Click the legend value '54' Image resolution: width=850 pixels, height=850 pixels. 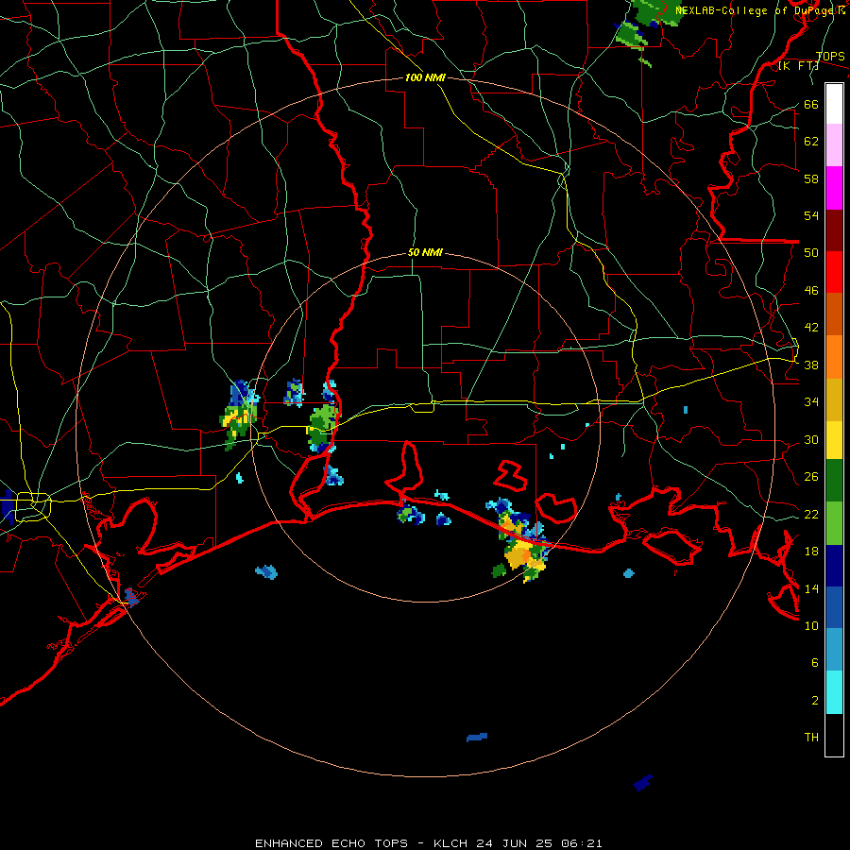coord(811,215)
